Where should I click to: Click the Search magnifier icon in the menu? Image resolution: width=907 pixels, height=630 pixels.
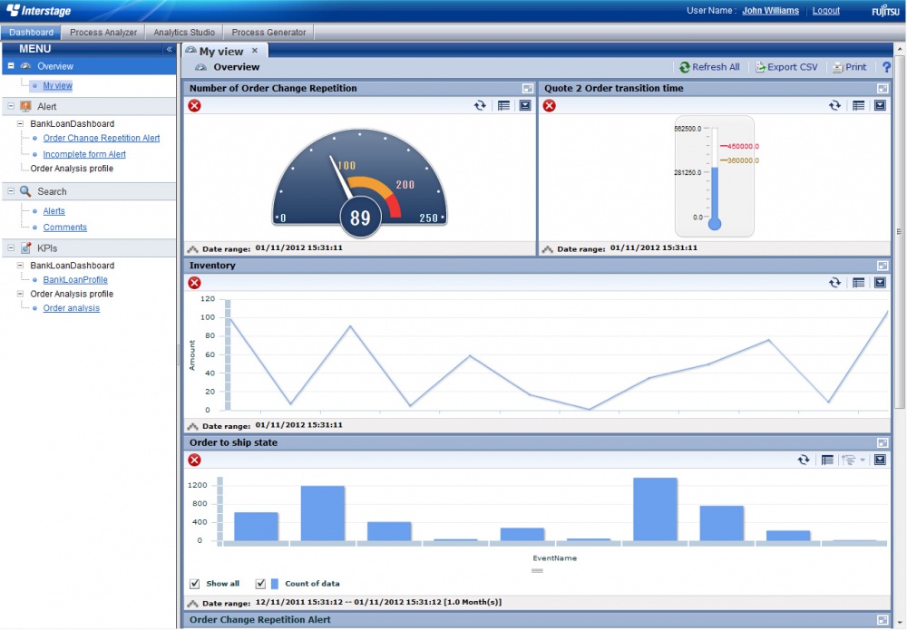pyautogui.click(x=25, y=191)
